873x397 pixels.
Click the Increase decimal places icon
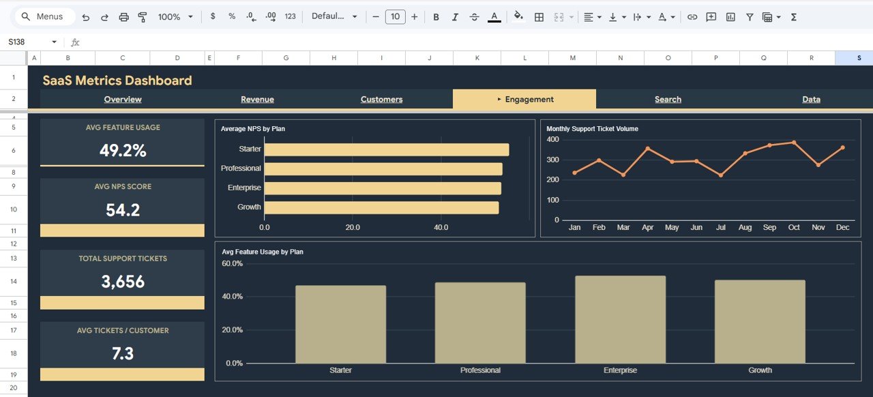pyautogui.click(x=270, y=16)
